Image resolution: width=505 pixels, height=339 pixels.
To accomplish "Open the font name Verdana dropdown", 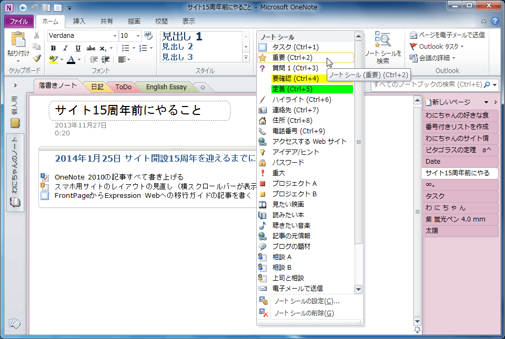I will click(x=115, y=36).
